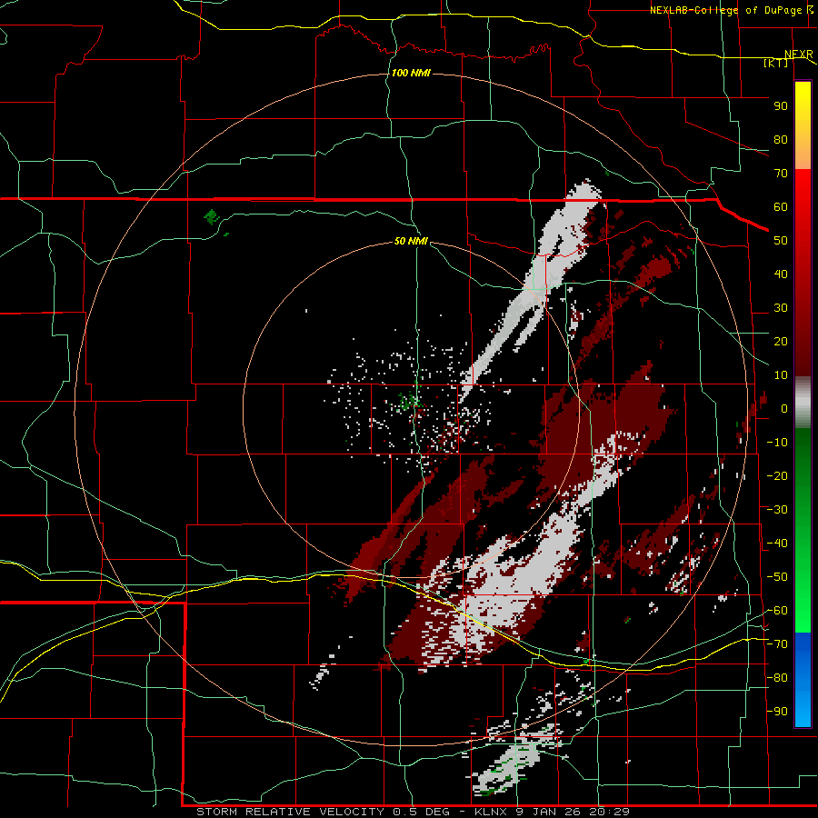
Task: Click the -90 value on velocity scale
Action: [x=777, y=712]
